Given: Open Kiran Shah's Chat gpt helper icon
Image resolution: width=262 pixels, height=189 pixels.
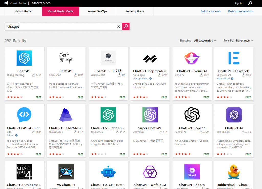Looking at the screenshot, I should [66, 58].
